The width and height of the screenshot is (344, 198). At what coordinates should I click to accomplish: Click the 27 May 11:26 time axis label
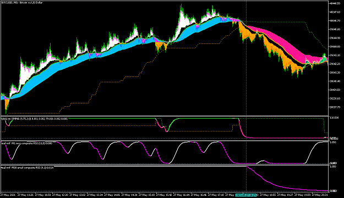[25, 195]
